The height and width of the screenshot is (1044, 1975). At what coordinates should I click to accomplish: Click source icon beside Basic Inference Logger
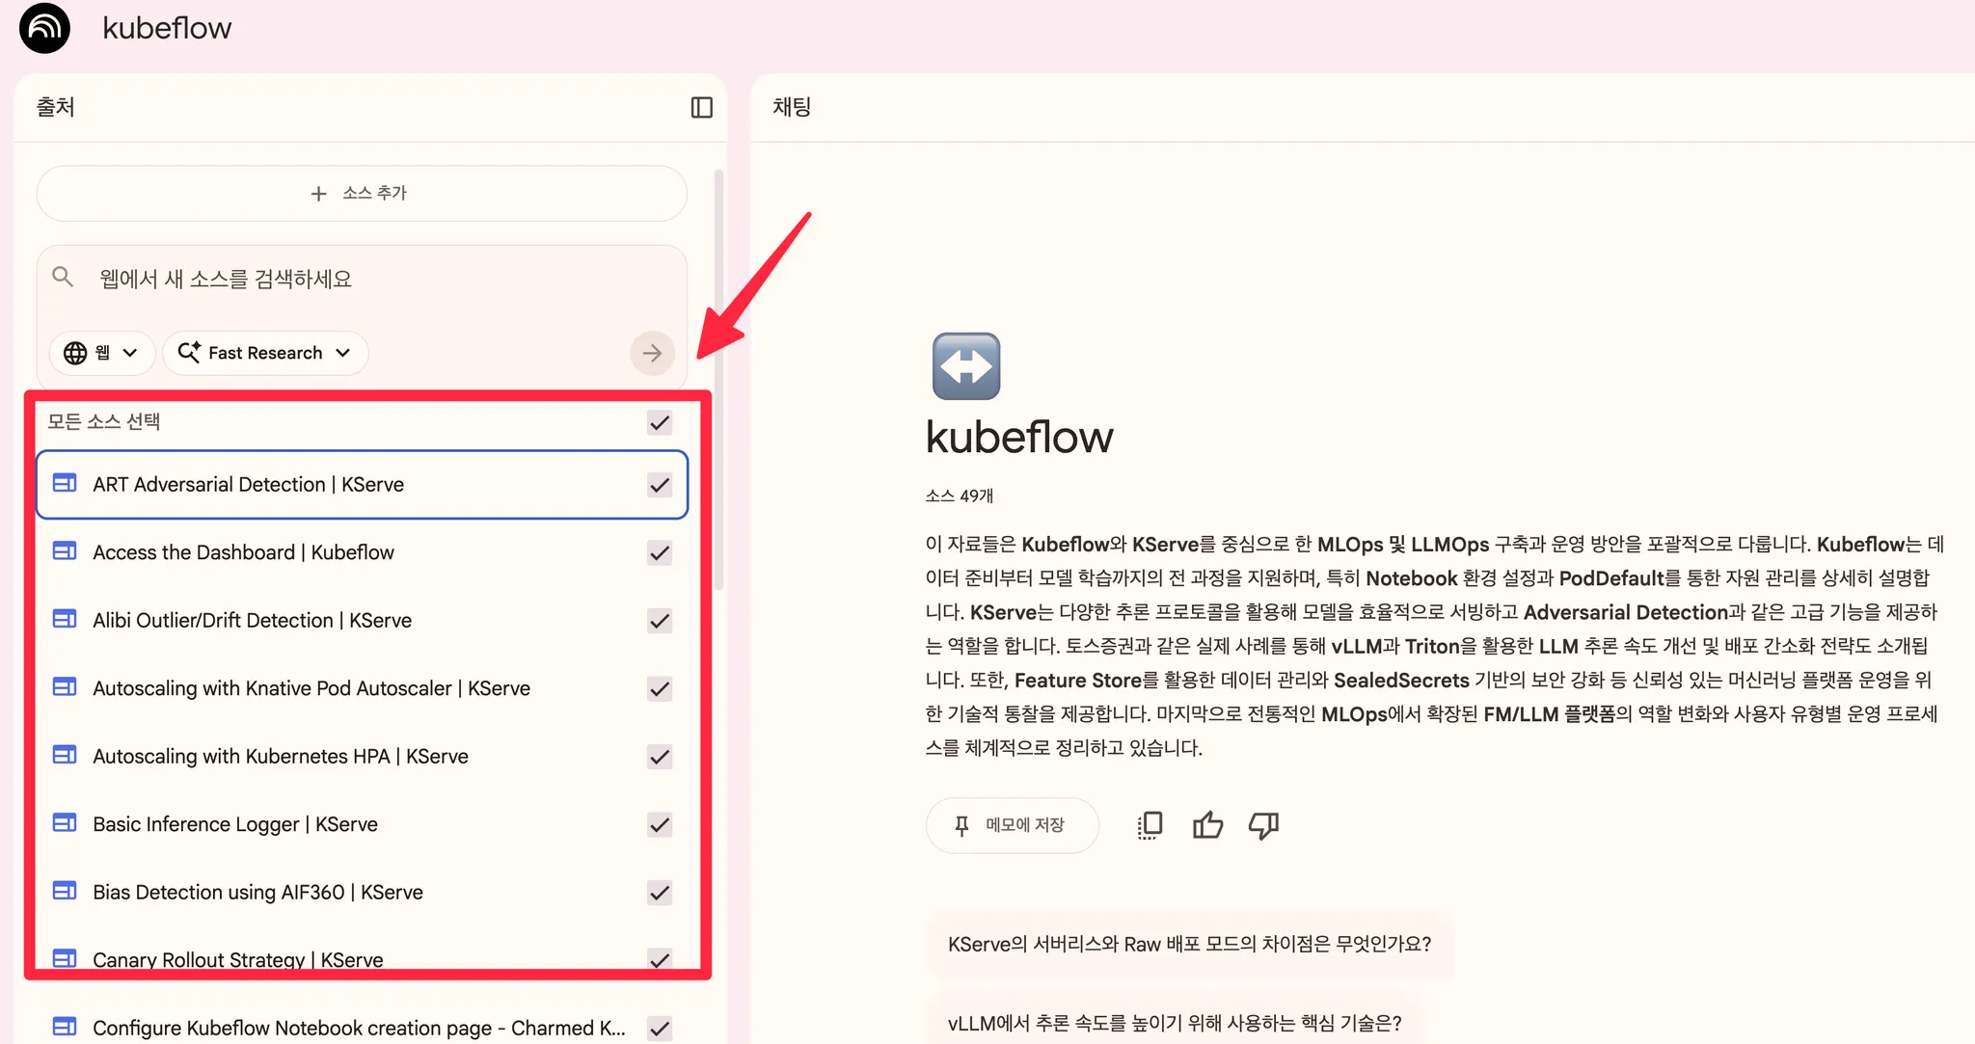[x=65, y=823]
